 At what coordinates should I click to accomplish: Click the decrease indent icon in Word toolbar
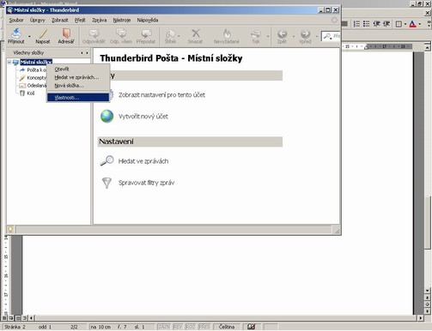point(376,24)
